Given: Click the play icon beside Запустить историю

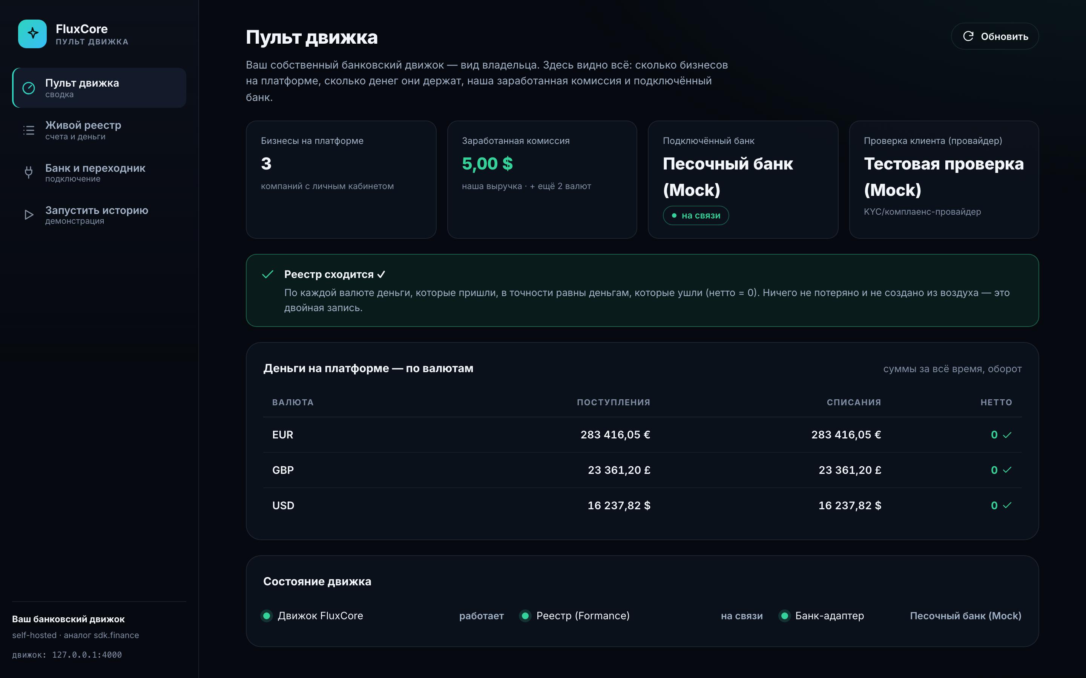Looking at the screenshot, I should pos(29,215).
